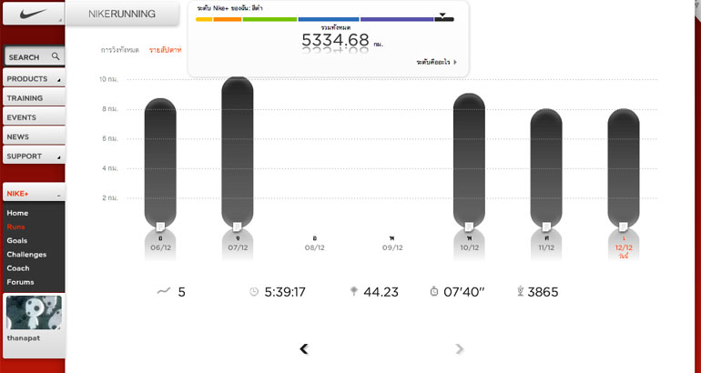Open the note icon on the 10/12 run
The height and width of the screenshot is (373, 701).
pos(470,226)
